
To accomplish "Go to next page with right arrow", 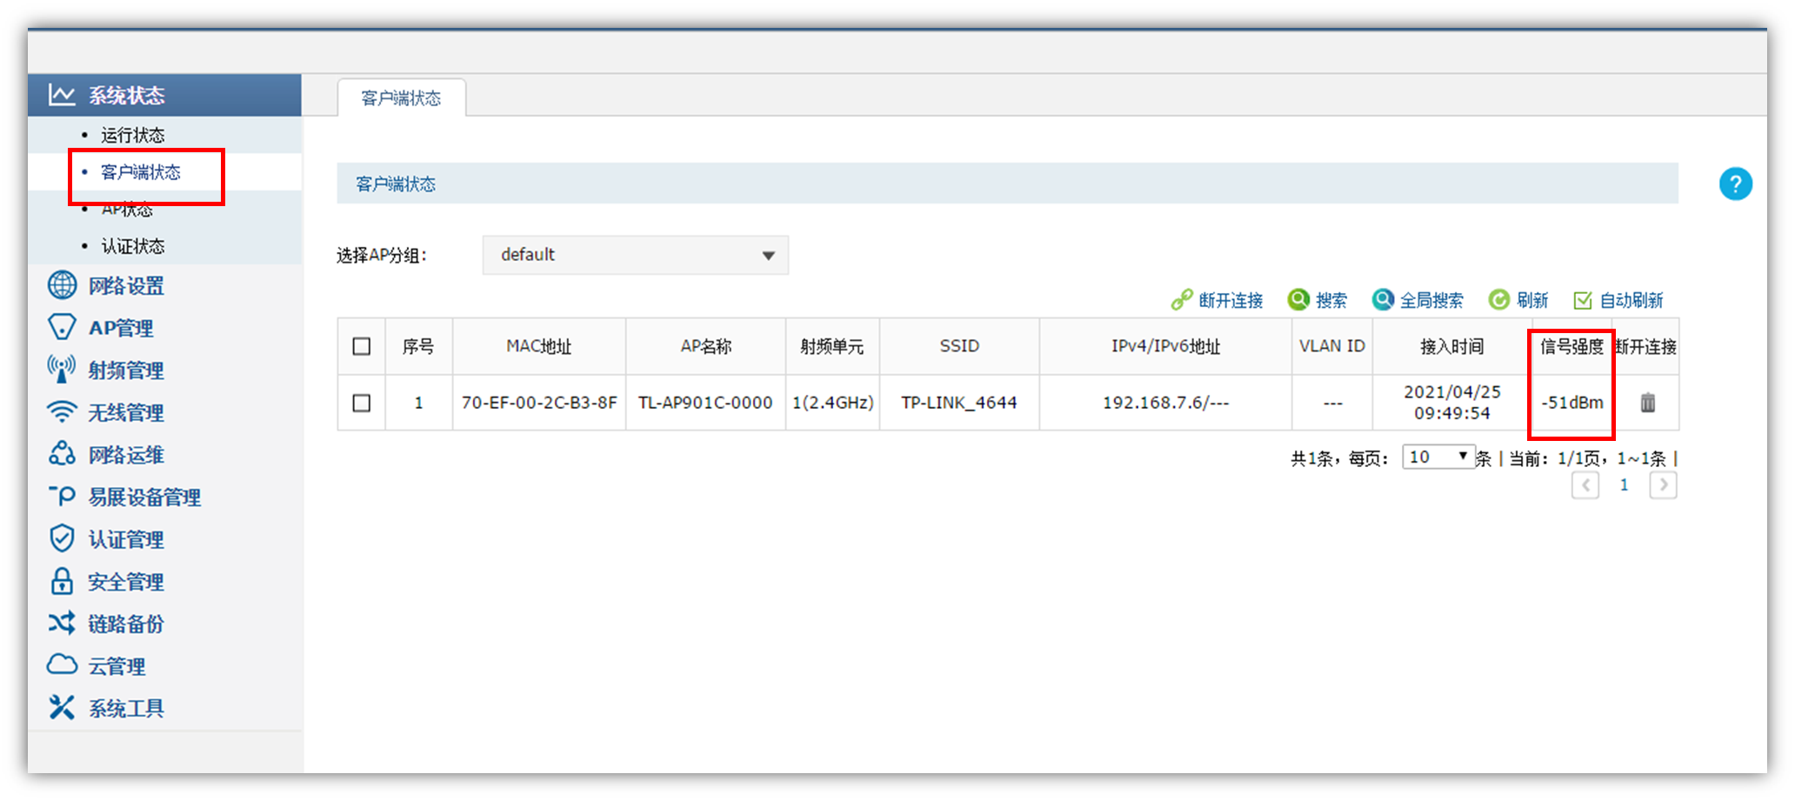I will [1663, 485].
